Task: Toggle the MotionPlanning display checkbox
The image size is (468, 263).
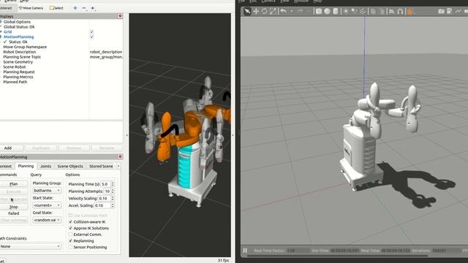Action: tap(91, 37)
